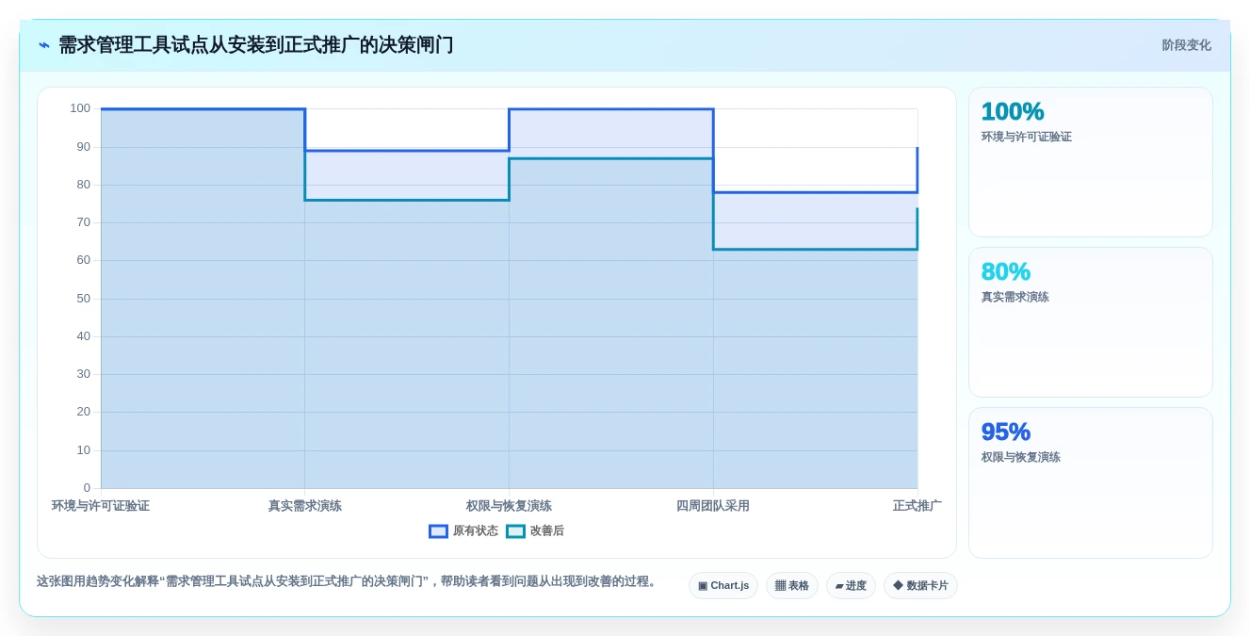Click the 80% figure in second card
The width and height of the screenshot is (1250, 636).
pos(1006,271)
